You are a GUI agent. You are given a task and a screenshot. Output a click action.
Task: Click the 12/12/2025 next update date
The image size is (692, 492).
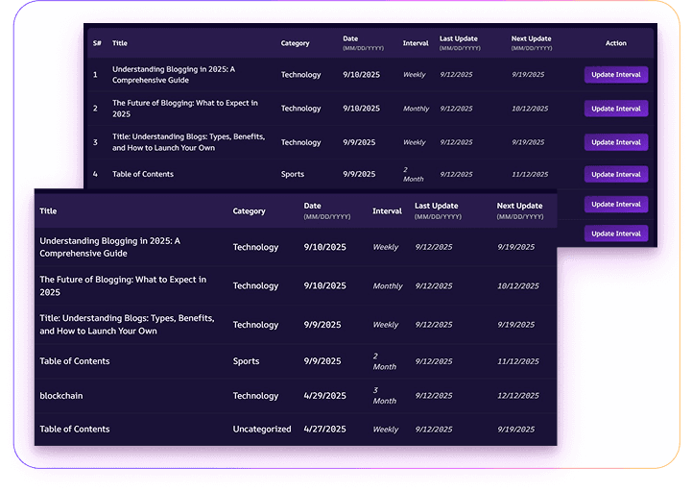pos(518,396)
